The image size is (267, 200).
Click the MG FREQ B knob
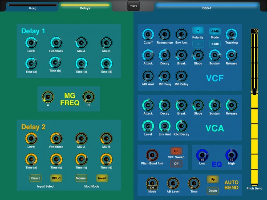(x=89, y=97)
